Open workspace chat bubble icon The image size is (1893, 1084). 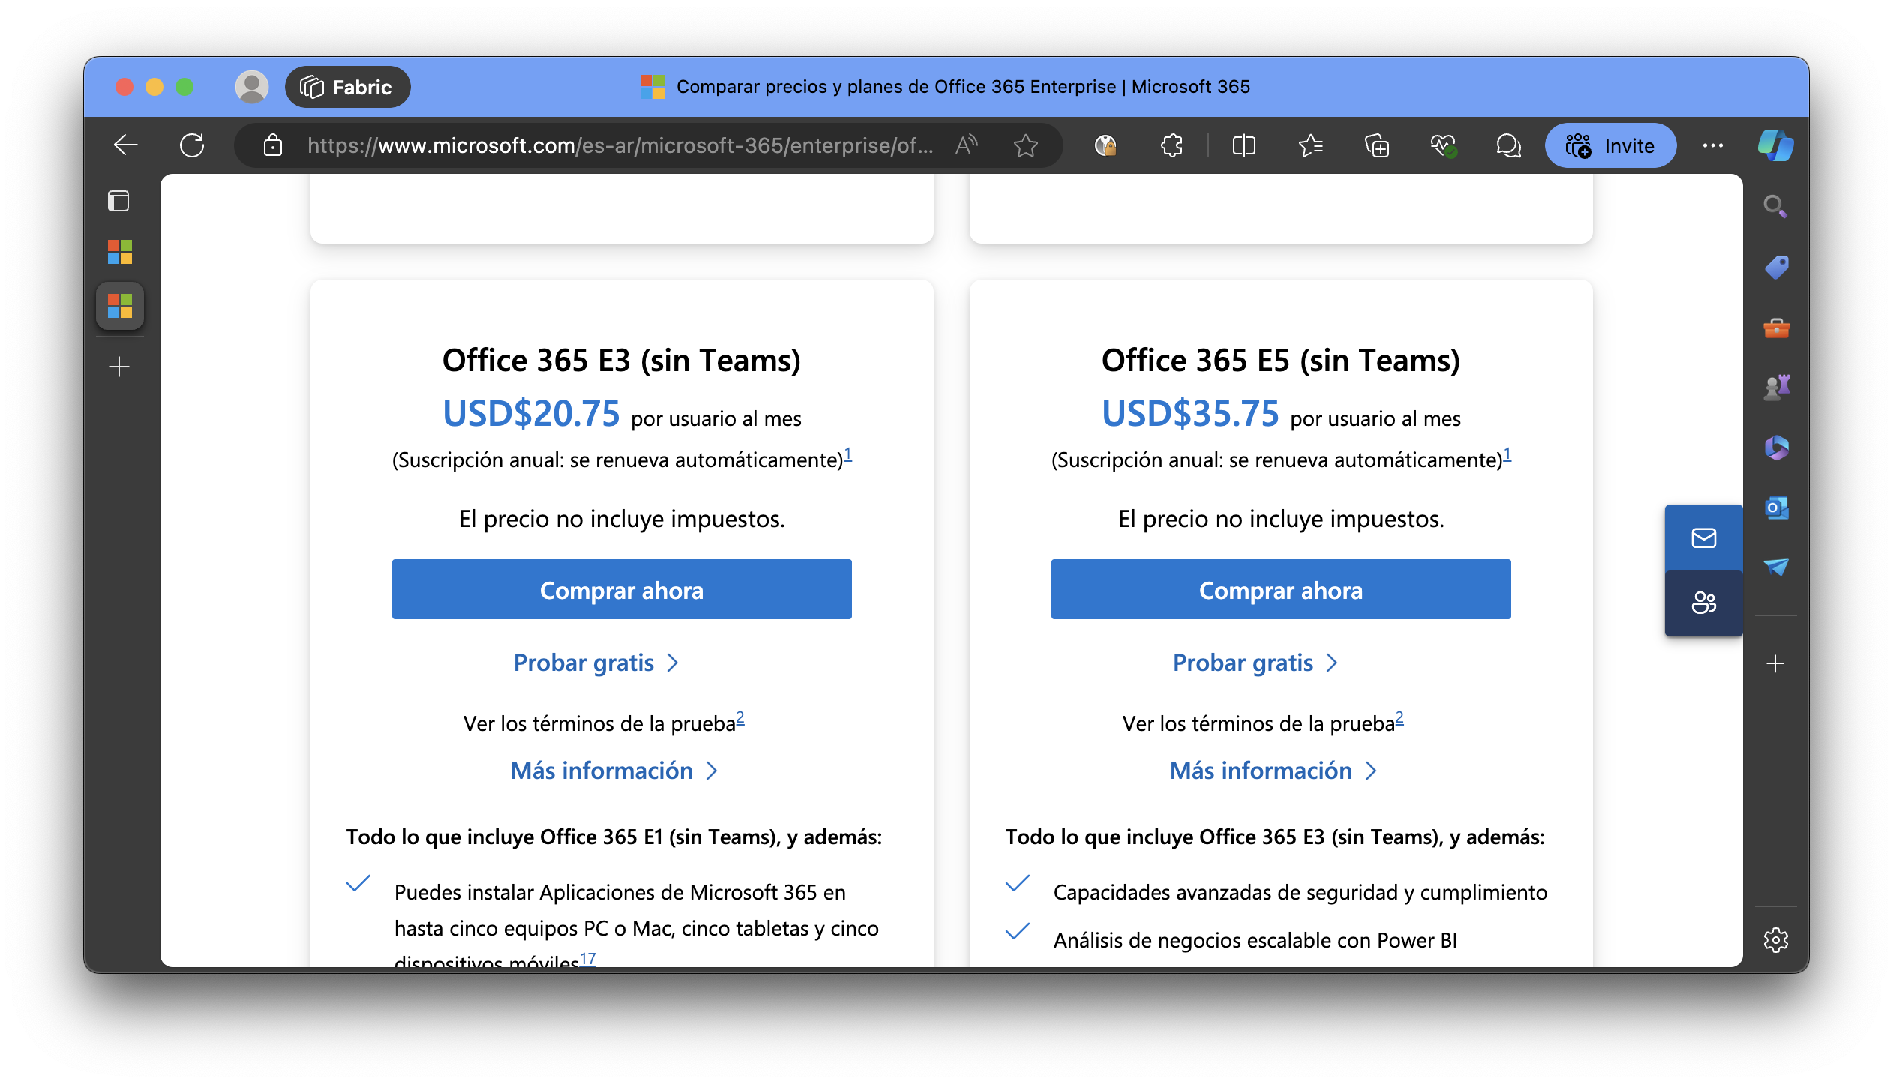pos(1508,145)
